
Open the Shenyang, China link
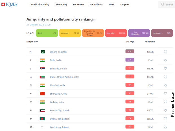pyautogui.click(x=58, y=94)
